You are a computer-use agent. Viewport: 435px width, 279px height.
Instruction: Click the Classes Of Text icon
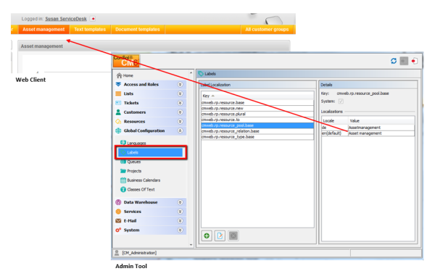(x=123, y=189)
